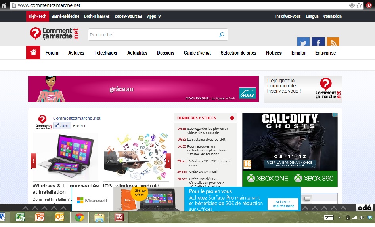Screen dimensions: 375x227
Task: Open the tablet with app icons thumbnail
Action: point(136,157)
